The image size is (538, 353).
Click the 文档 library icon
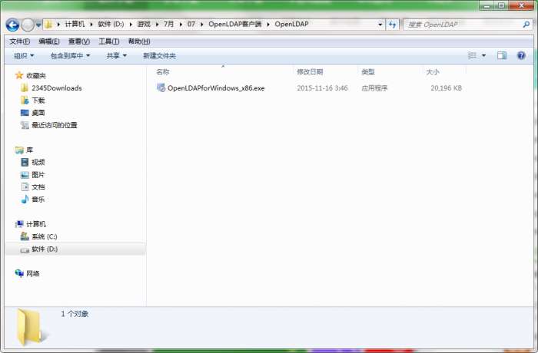coord(25,186)
